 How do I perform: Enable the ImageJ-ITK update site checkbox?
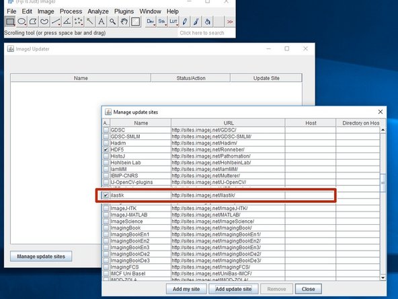106,208
